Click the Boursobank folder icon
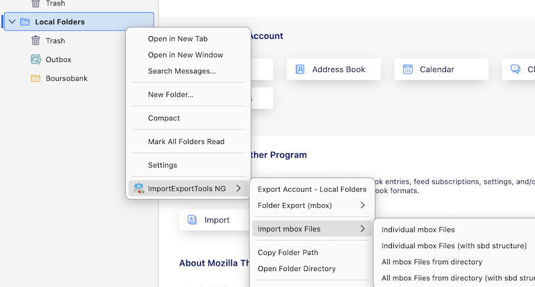 (35, 78)
